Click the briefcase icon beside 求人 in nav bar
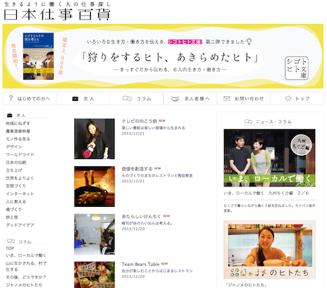The image size is (327, 288). point(75,99)
